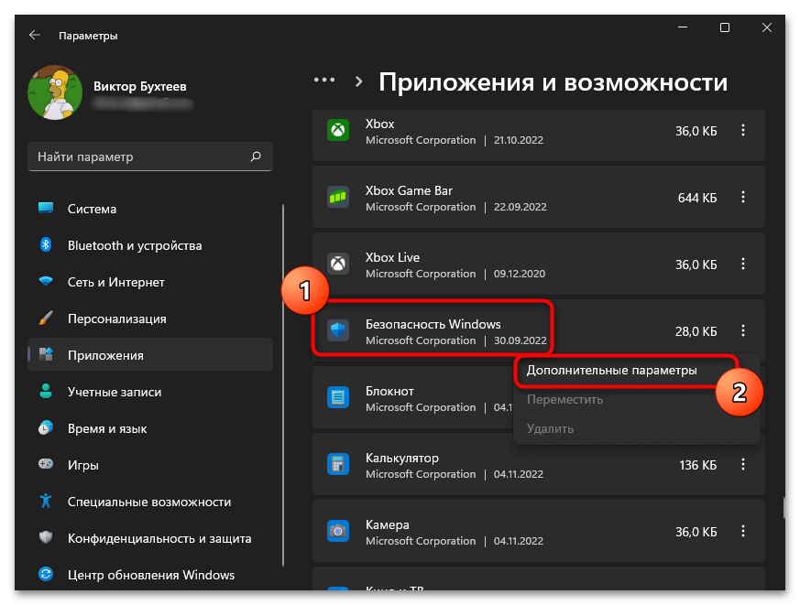Click the Калькулятор app icon
800x605 pixels.
pyautogui.click(x=338, y=464)
